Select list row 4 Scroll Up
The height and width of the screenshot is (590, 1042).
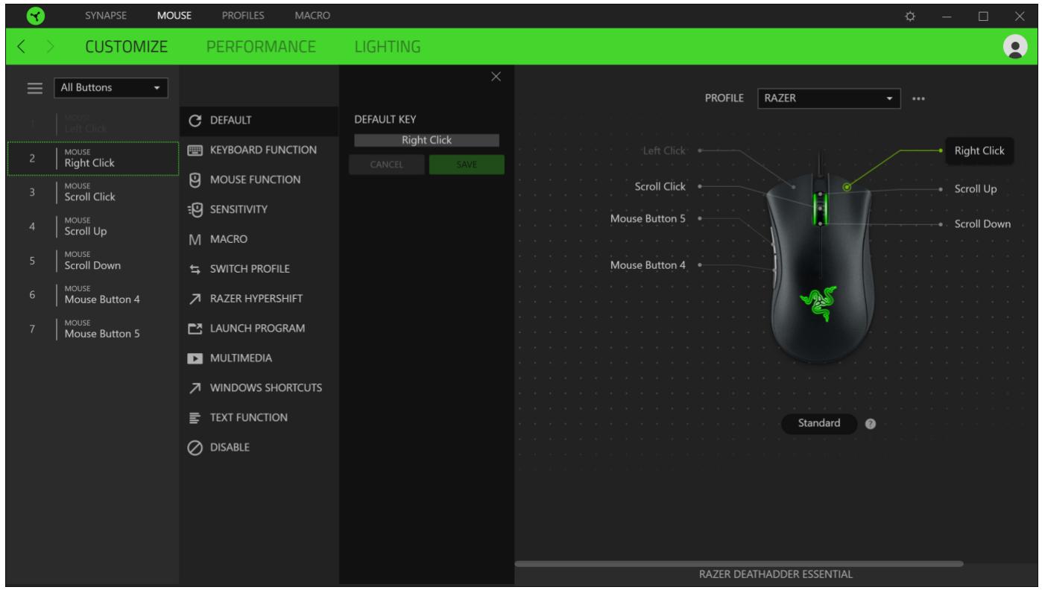click(93, 226)
